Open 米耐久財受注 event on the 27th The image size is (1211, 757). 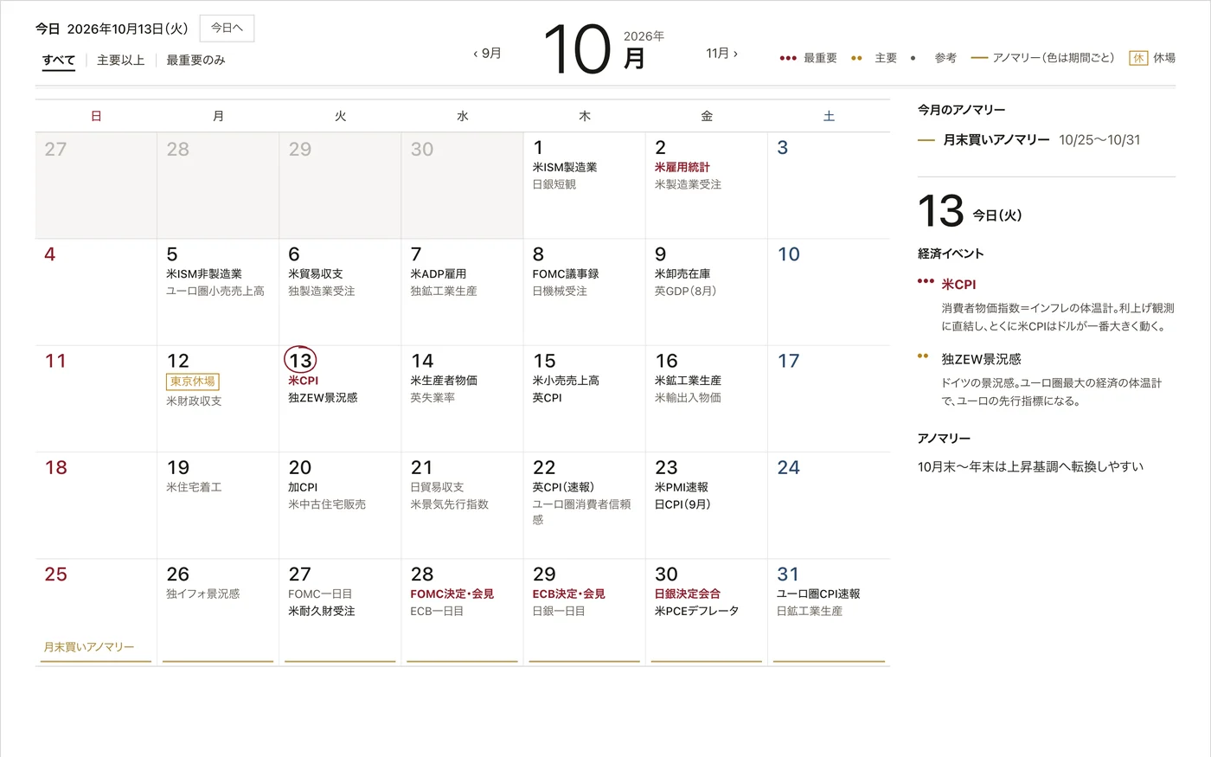321,611
